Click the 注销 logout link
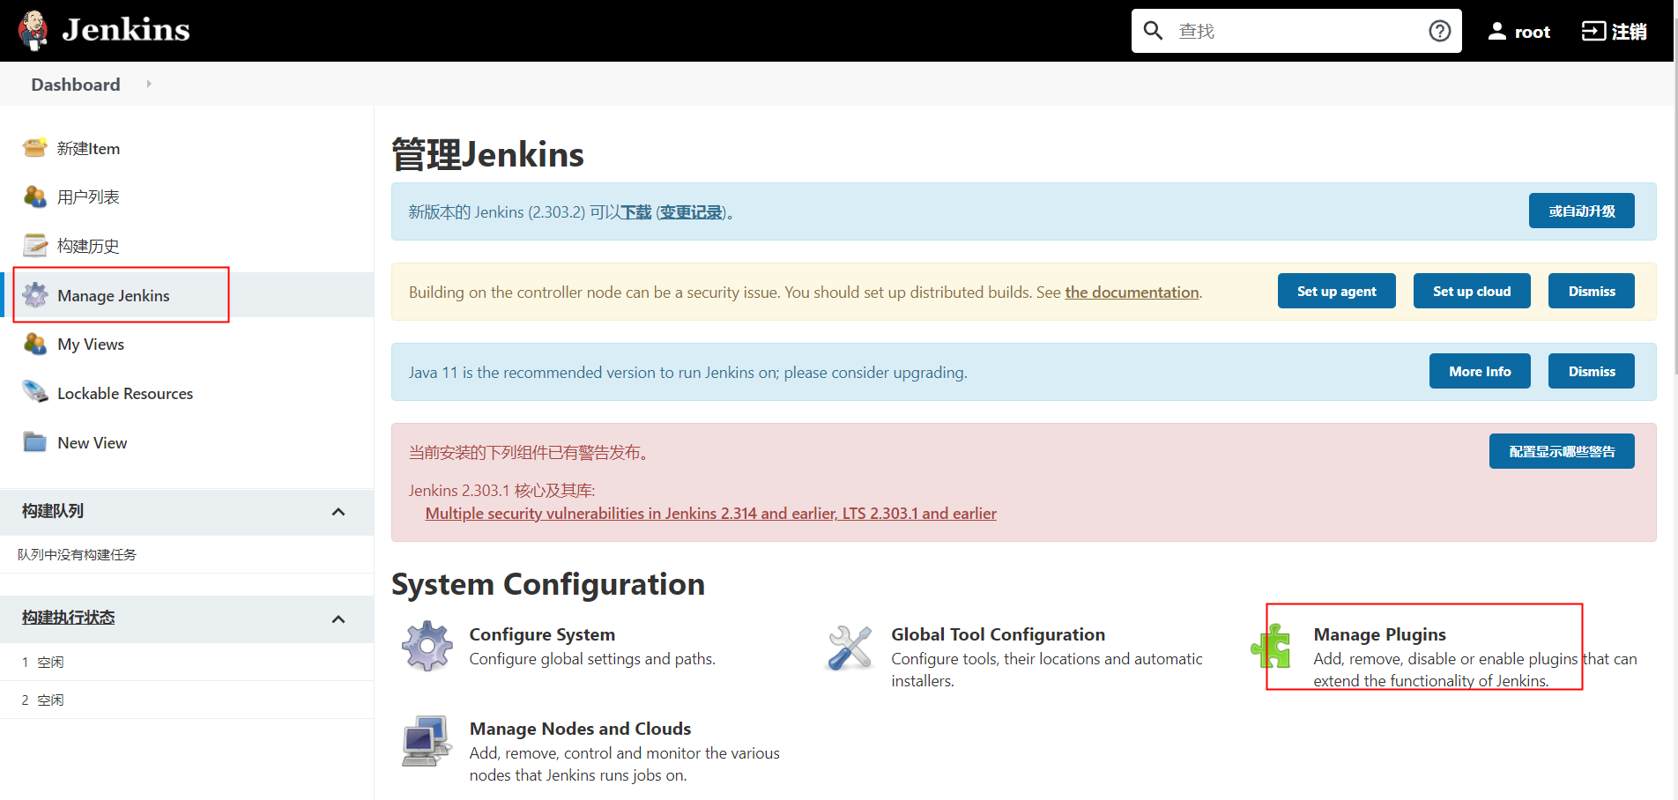Screen dimensions: 1678x800 [x=1629, y=32]
